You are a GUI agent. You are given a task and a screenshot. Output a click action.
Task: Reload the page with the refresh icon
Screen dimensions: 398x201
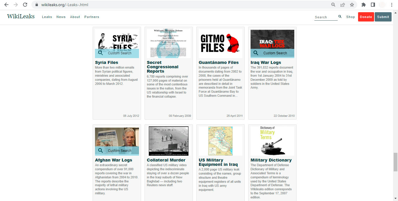tap(25, 5)
